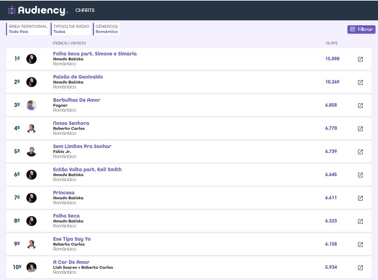Click artist name Fagner
Viewport: 378px width, 280px height.
pos(60,105)
